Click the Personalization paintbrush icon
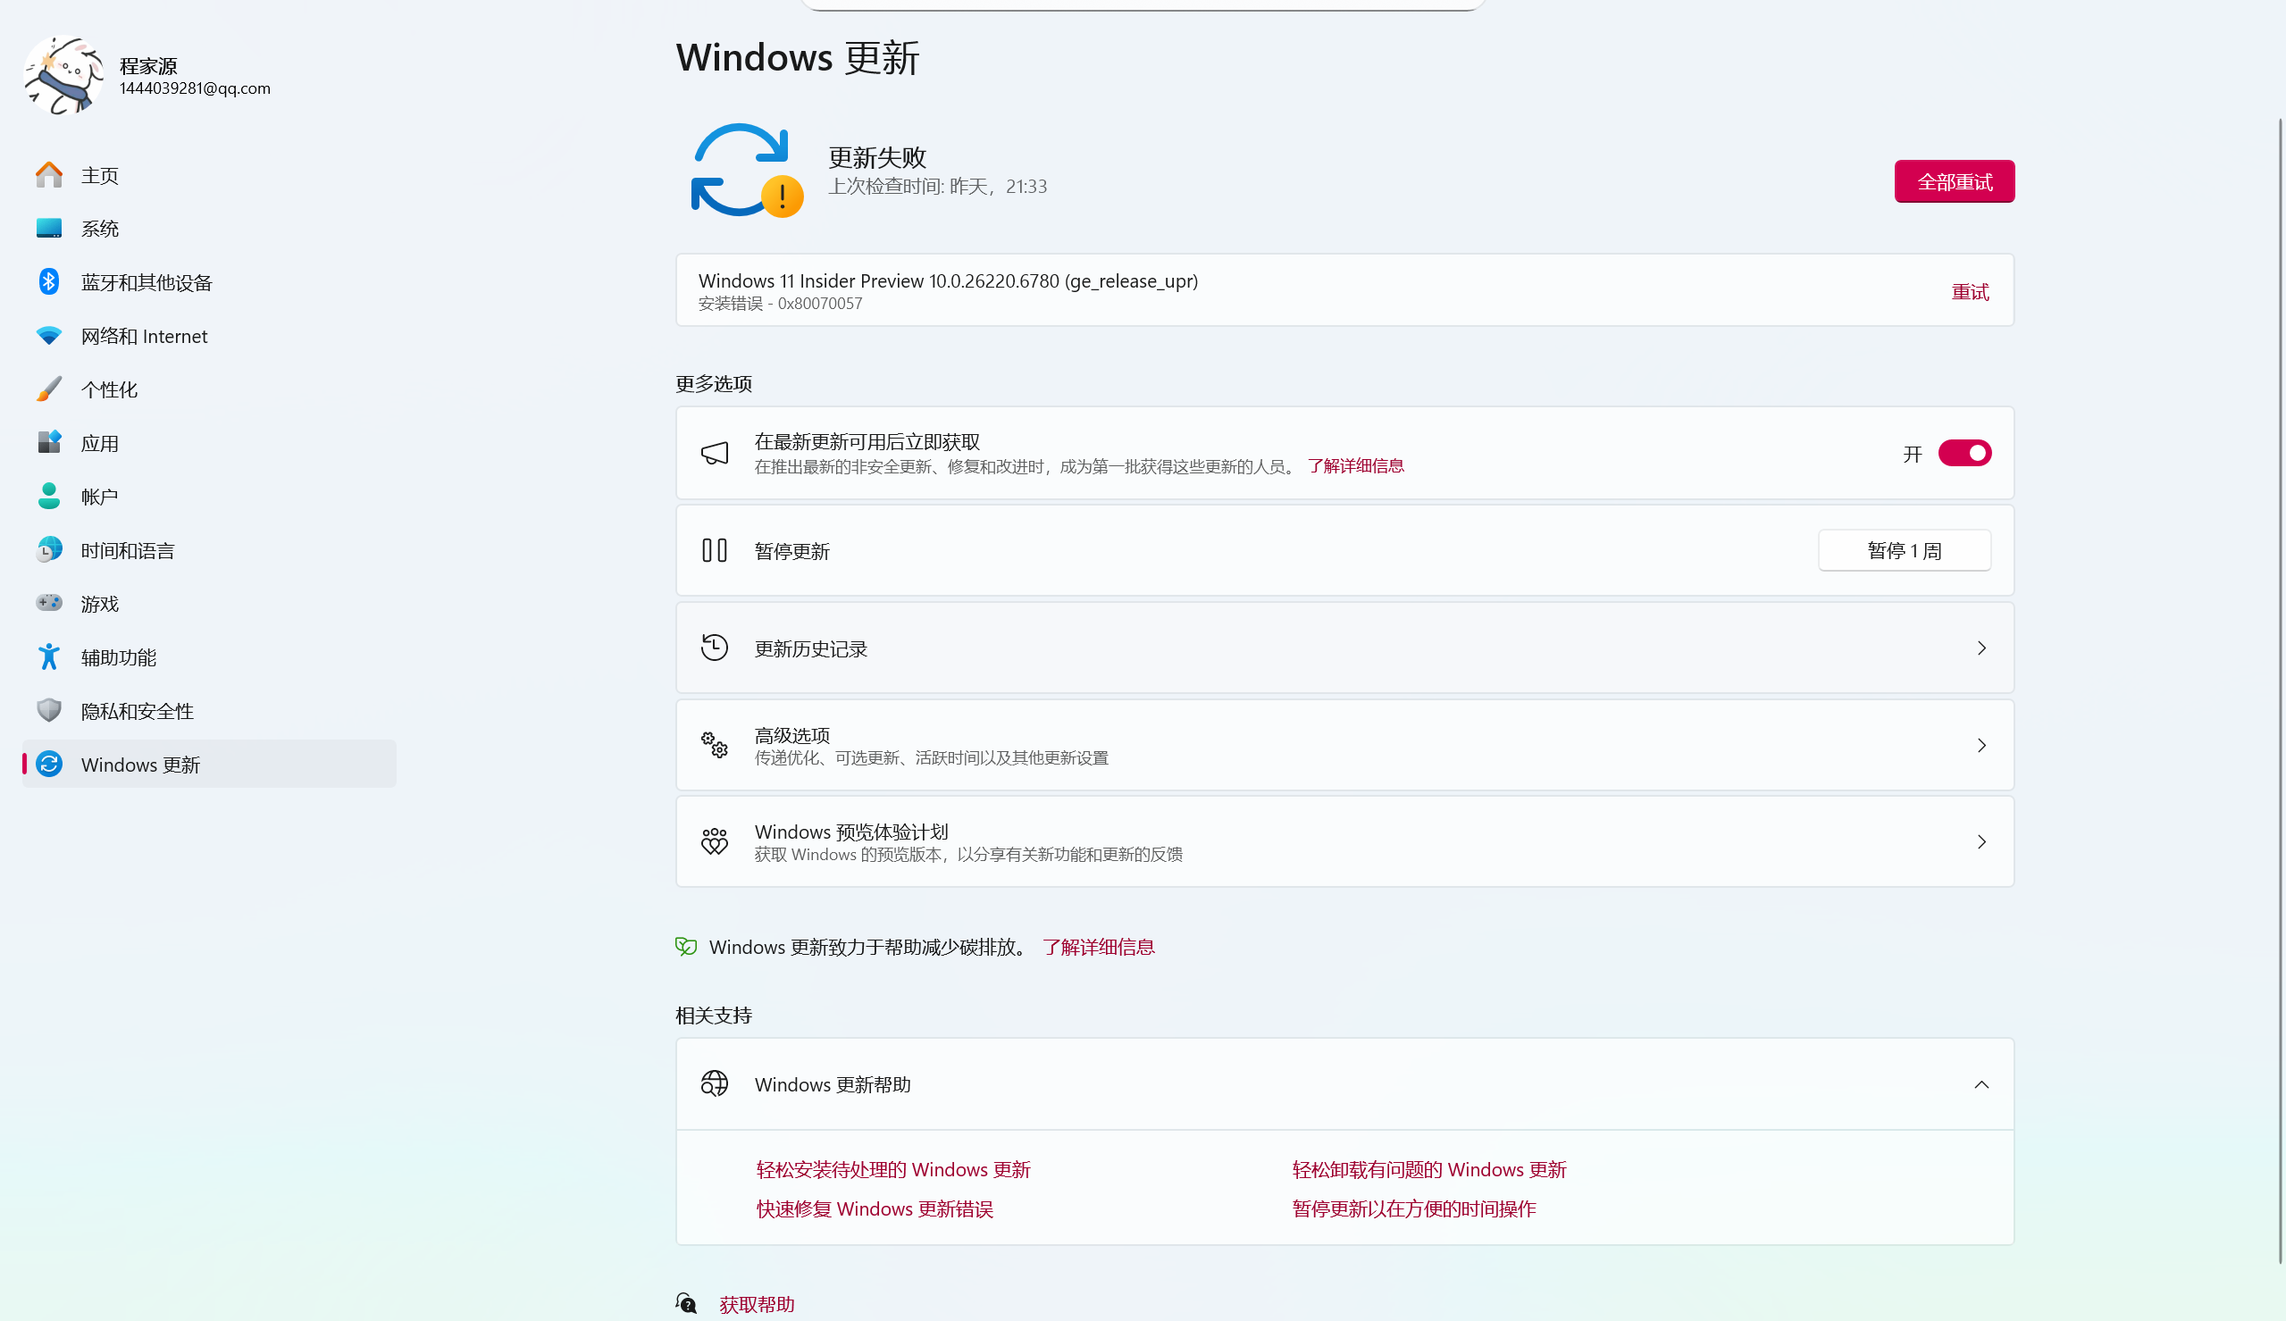 pyautogui.click(x=49, y=389)
